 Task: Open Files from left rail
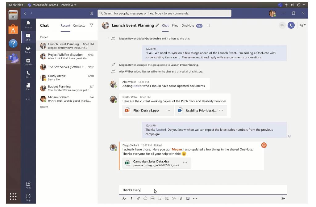(28, 87)
